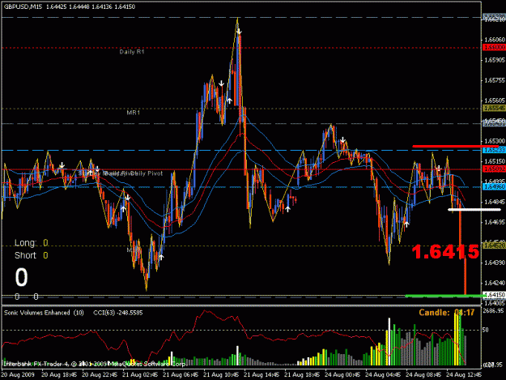The height and width of the screenshot is (380, 506).
Task: Click the "24 Aug 08:45" time axis label
Action: coord(423,375)
